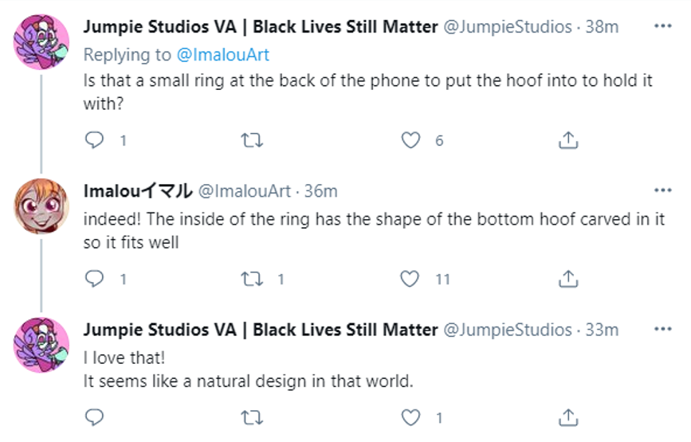Reply to the "I love that!" tweet
This screenshot has height=442, width=691.
click(x=95, y=417)
